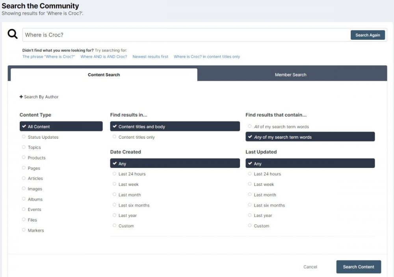This screenshot has width=394, height=277.
Task: Choose Status Updates content type
Action: coord(43,137)
